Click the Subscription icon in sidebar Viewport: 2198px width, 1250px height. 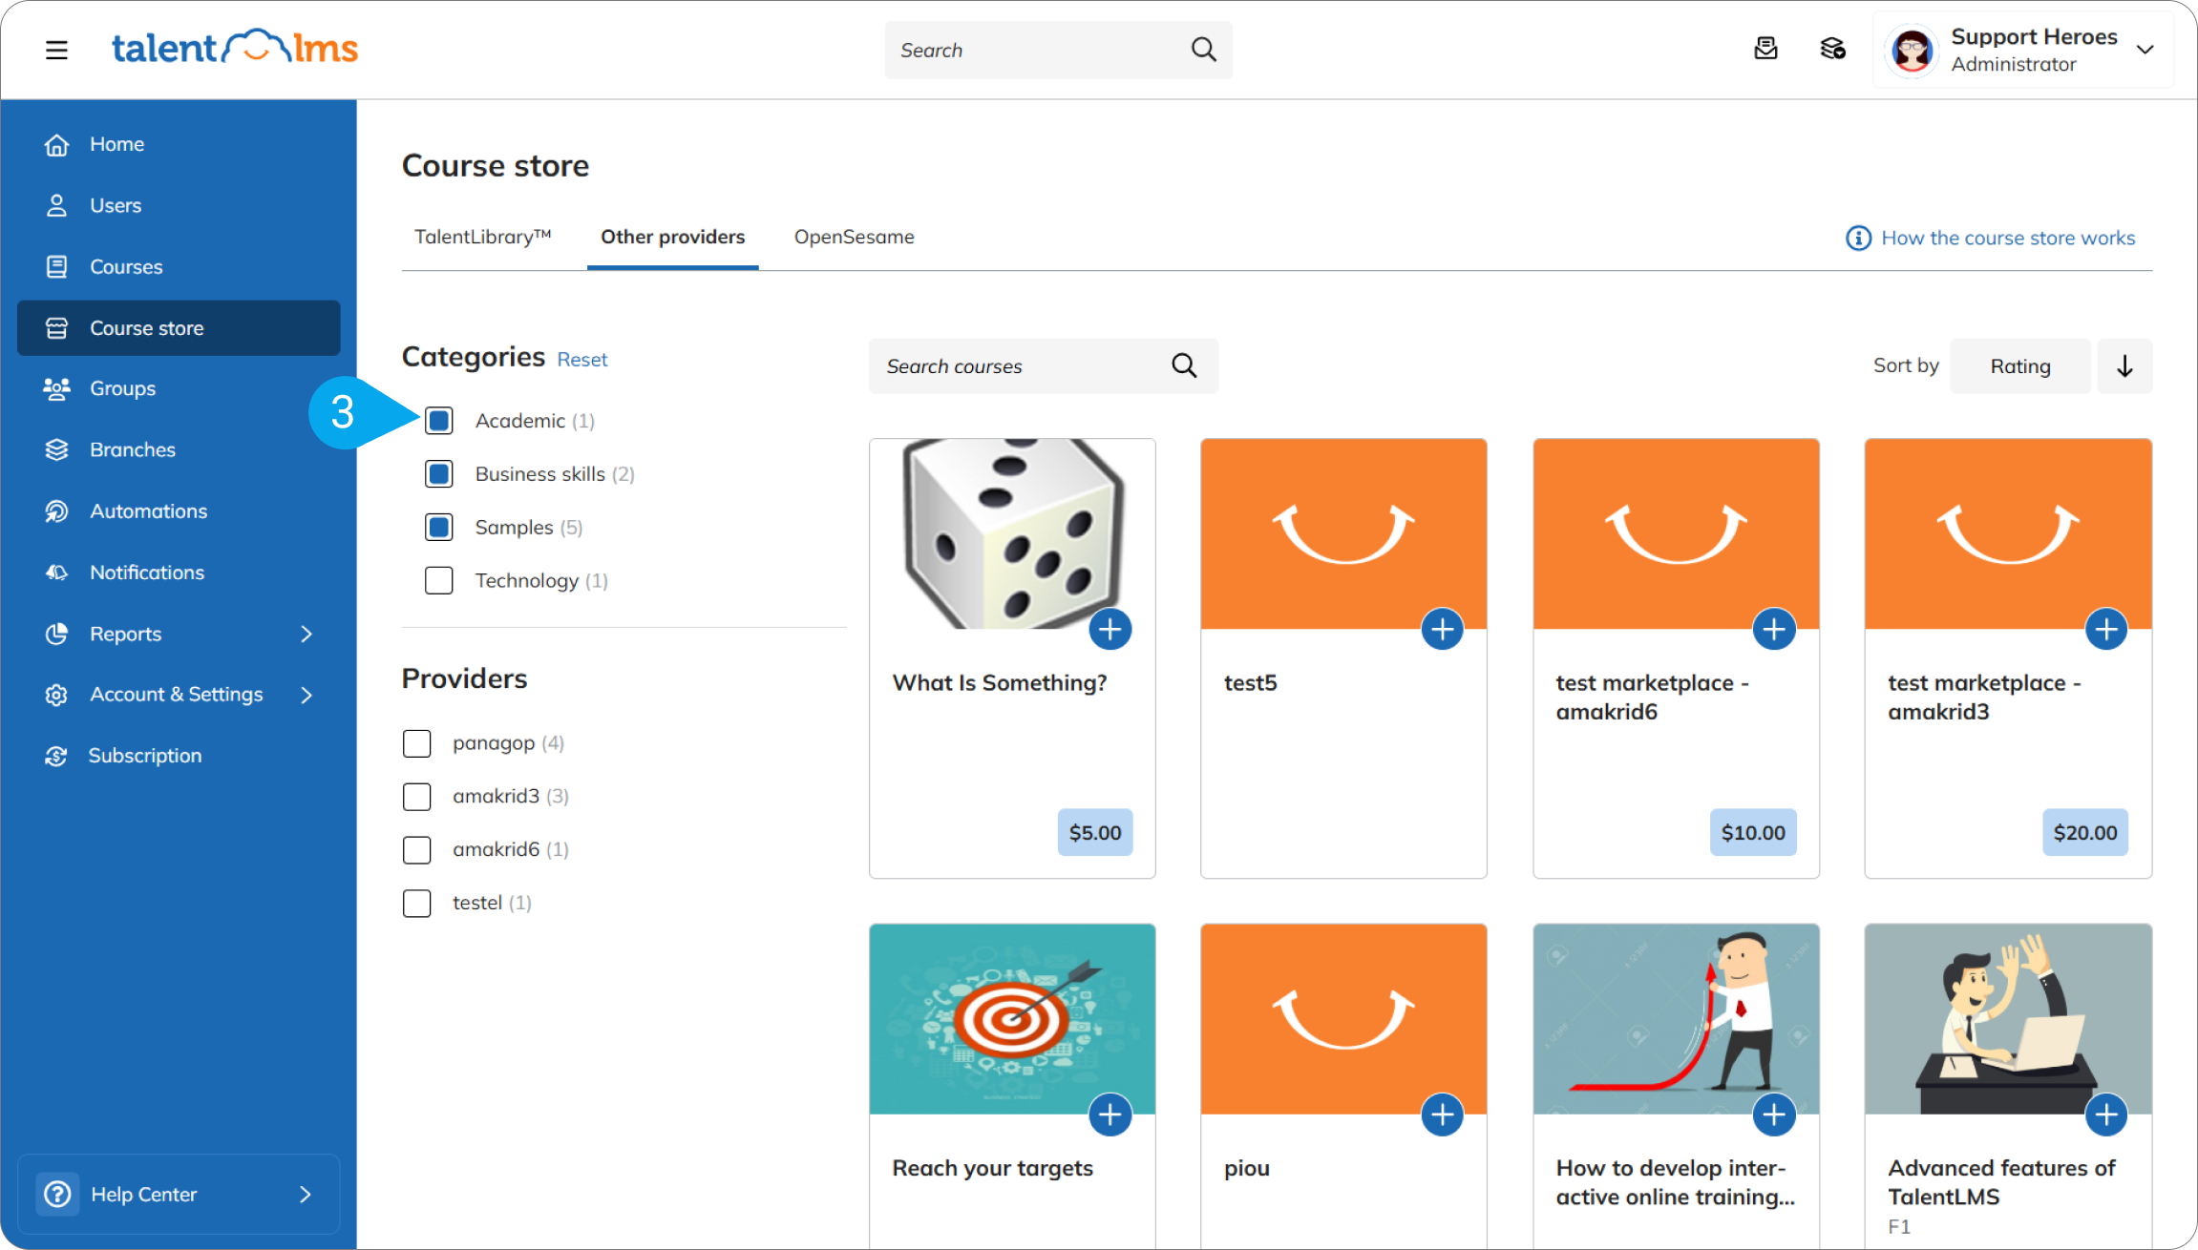(x=56, y=756)
